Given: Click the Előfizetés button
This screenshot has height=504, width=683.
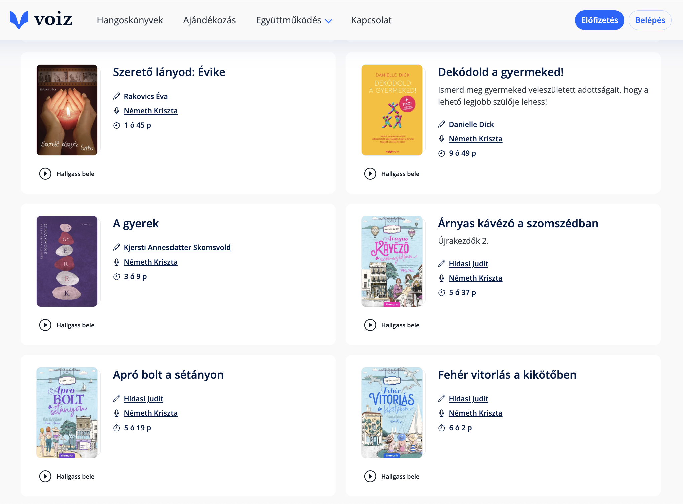Looking at the screenshot, I should [x=599, y=20].
